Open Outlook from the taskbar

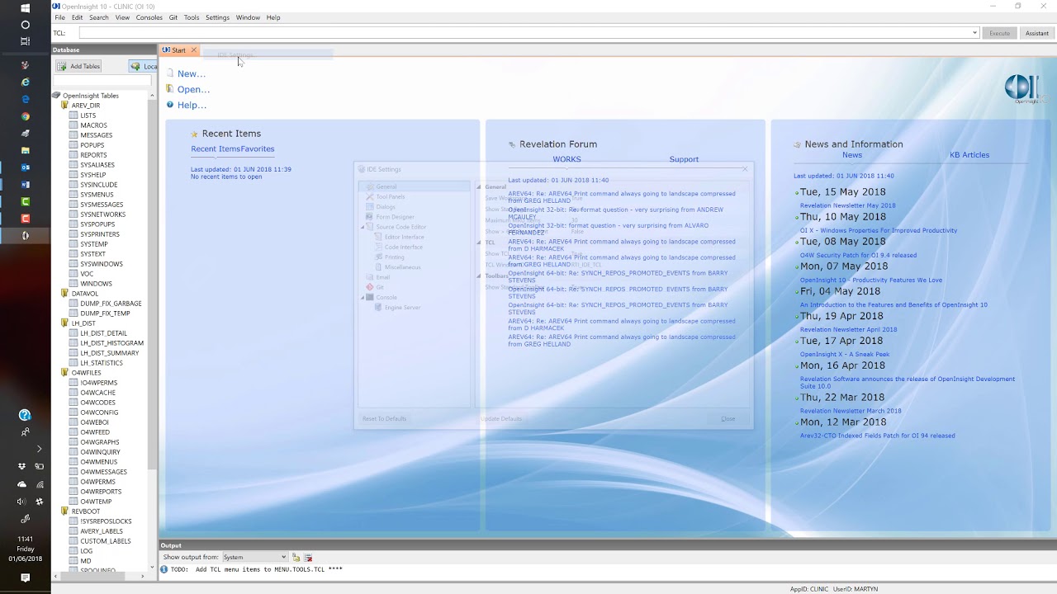pos(25,167)
